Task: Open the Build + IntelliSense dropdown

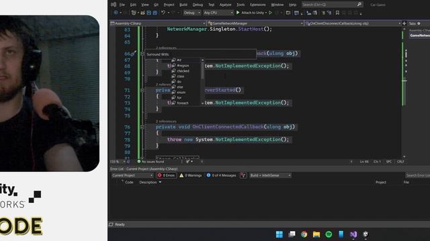Action: click(x=270, y=175)
